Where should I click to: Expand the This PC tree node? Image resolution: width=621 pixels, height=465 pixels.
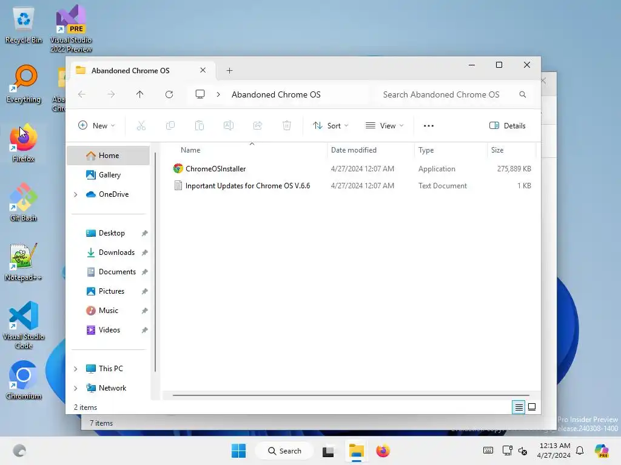(76, 369)
